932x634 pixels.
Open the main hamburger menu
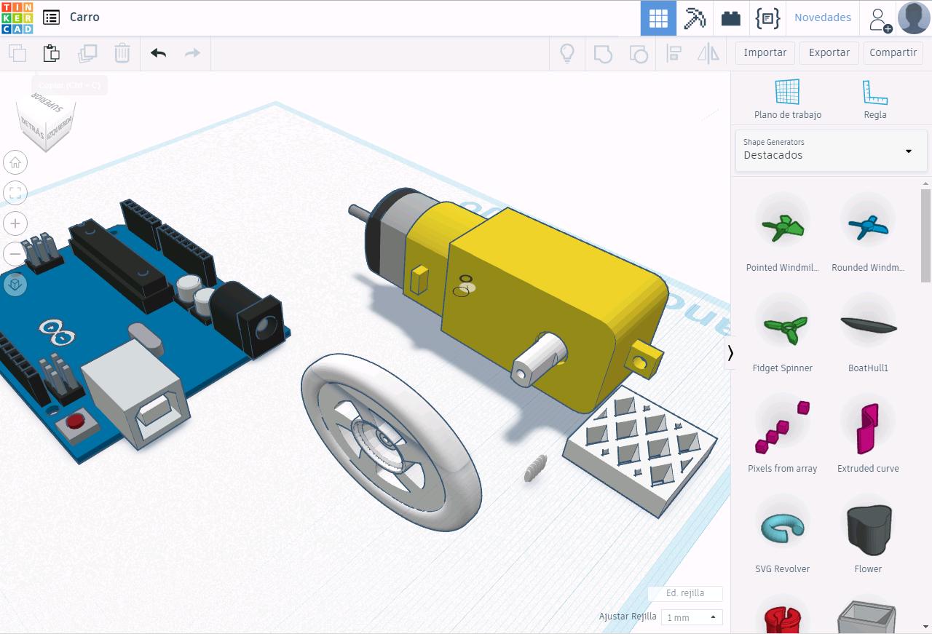coord(50,17)
